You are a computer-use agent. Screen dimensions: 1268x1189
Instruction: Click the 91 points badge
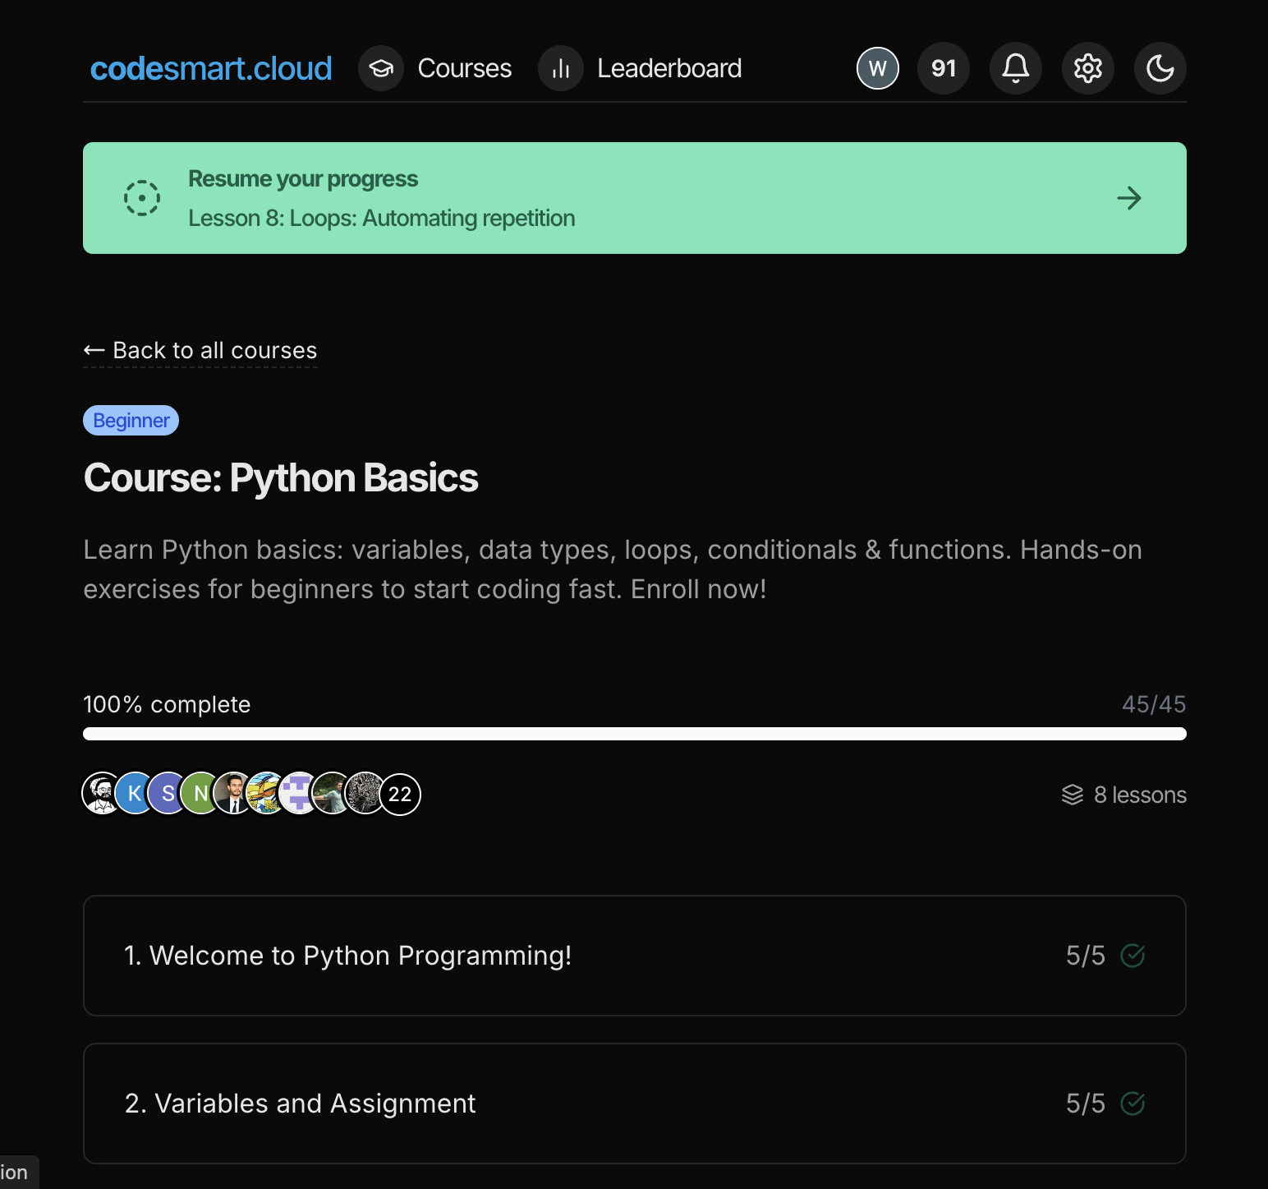coord(944,68)
